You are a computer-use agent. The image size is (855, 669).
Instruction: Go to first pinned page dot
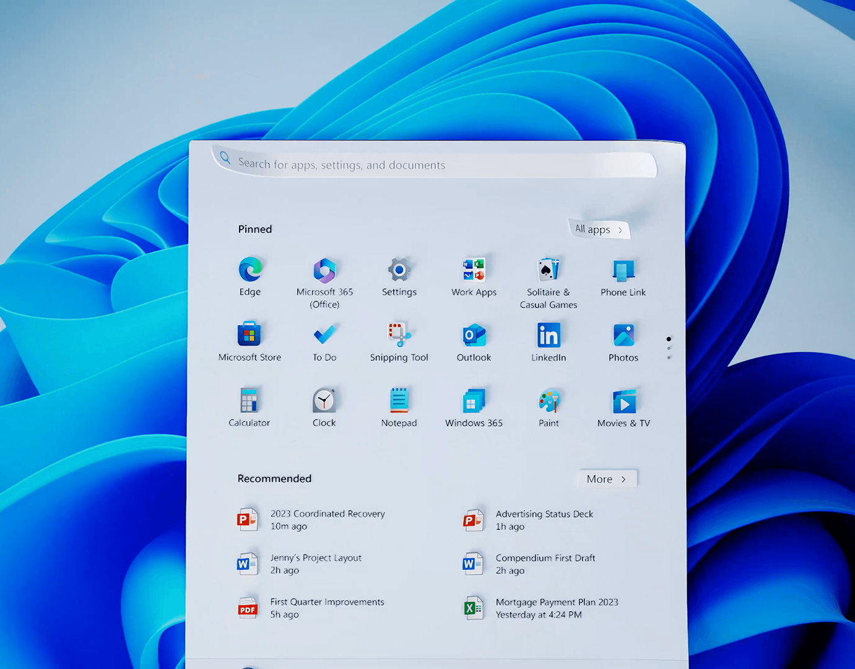(669, 339)
